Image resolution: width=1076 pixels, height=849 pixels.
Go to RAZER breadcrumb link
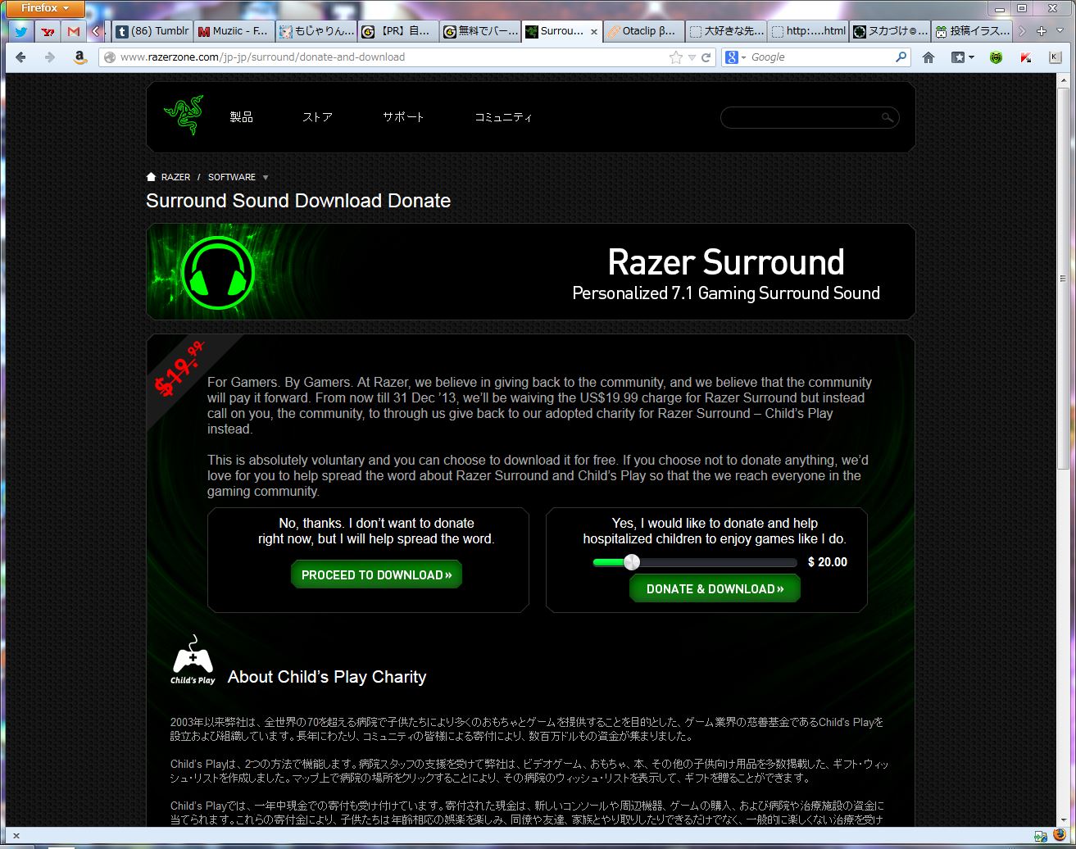tap(175, 177)
